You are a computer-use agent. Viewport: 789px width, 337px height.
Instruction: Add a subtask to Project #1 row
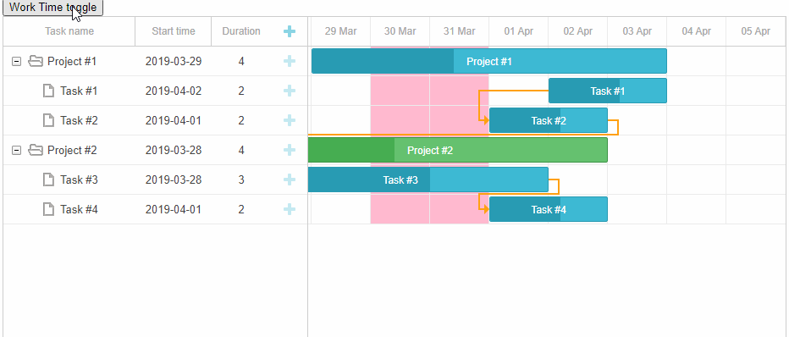click(290, 61)
